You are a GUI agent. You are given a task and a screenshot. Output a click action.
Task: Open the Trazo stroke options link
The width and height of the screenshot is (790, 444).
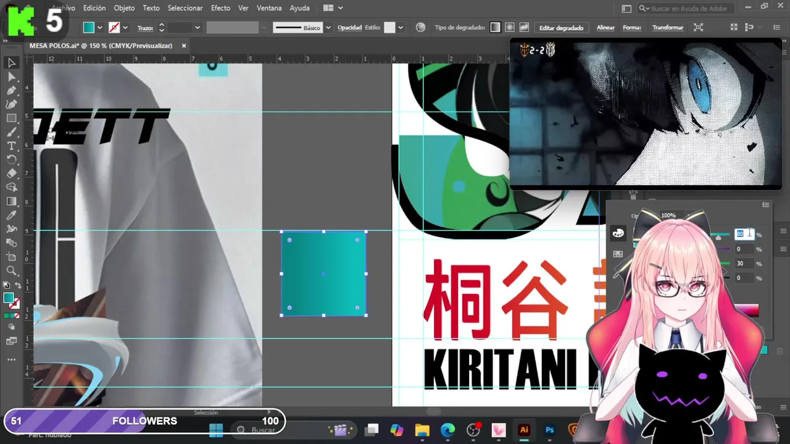pyautogui.click(x=145, y=28)
